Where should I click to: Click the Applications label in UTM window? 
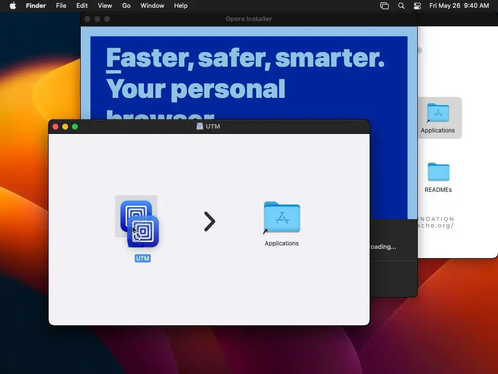pyautogui.click(x=282, y=243)
